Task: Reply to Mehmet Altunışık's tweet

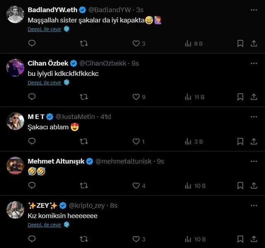Action: 32,185
